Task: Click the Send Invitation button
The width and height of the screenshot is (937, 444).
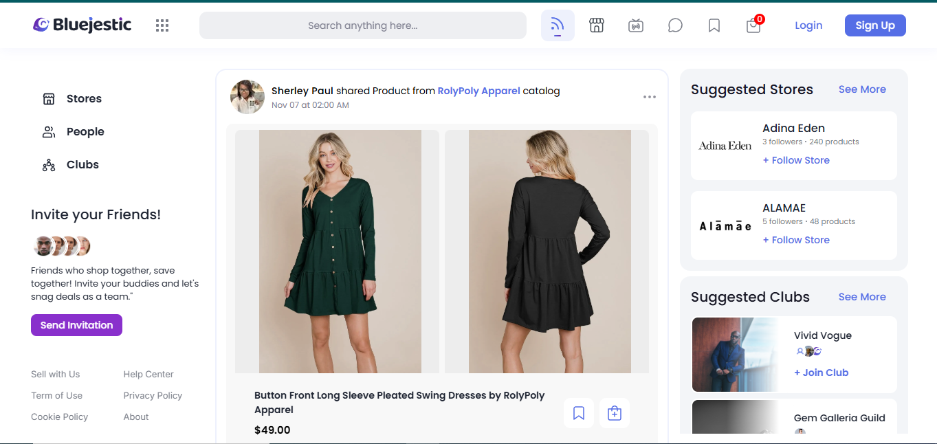Action: [x=76, y=325]
